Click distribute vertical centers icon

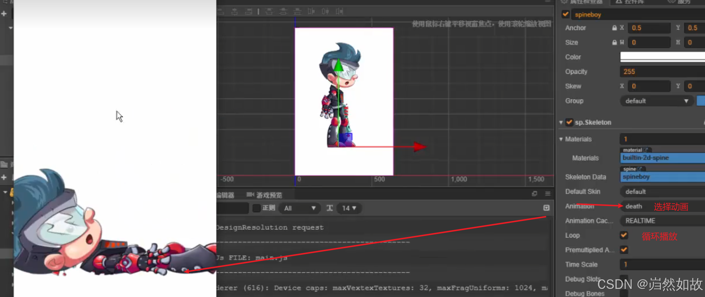click(283, 12)
